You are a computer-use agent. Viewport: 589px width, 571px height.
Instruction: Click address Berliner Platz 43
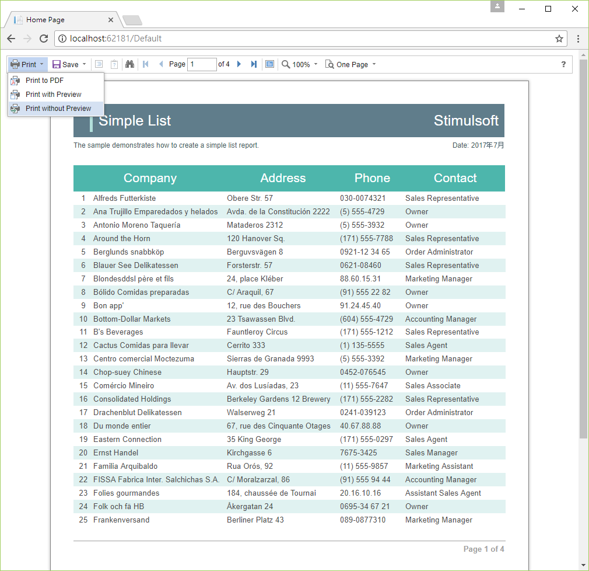(255, 520)
